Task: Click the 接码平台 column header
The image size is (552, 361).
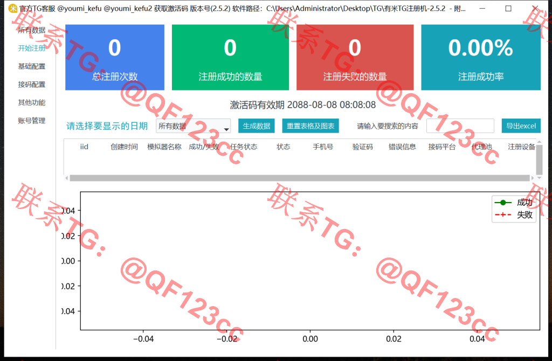Action: coord(442,147)
